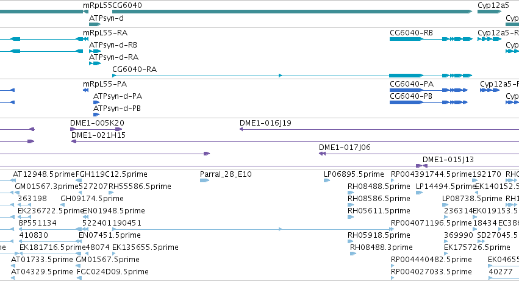Screen dimensions: 519x281
Task: Click the CG6040-RB transcript exon block
Action: [406, 39]
